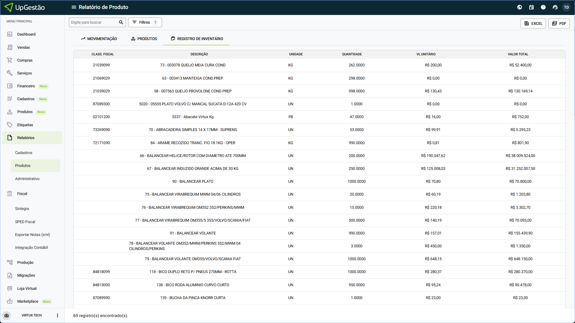Open SPED Fiscal in the sidebar
The image size is (575, 323).
[x=25, y=222]
